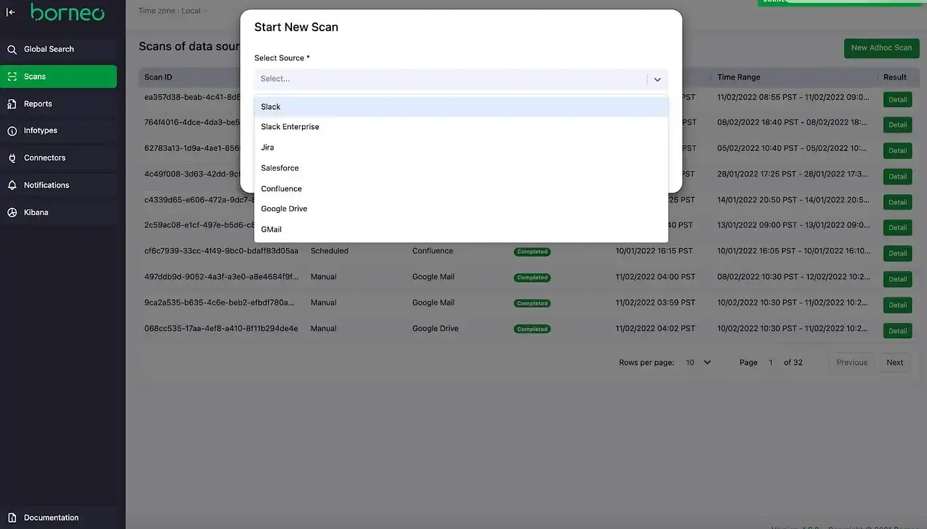Click the Scan ID column header

pos(158,77)
